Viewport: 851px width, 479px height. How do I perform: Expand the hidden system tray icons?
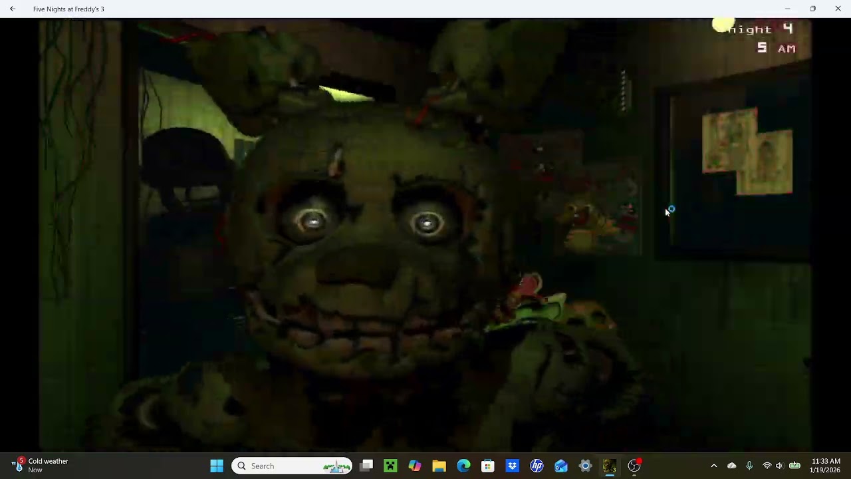pyautogui.click(x=714, y=466)
